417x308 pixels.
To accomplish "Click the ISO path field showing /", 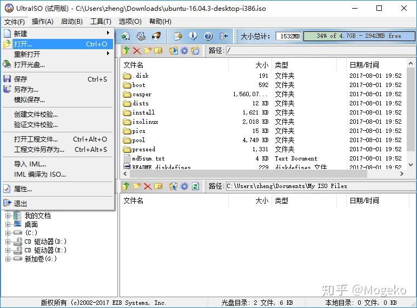I will point(321,50).
